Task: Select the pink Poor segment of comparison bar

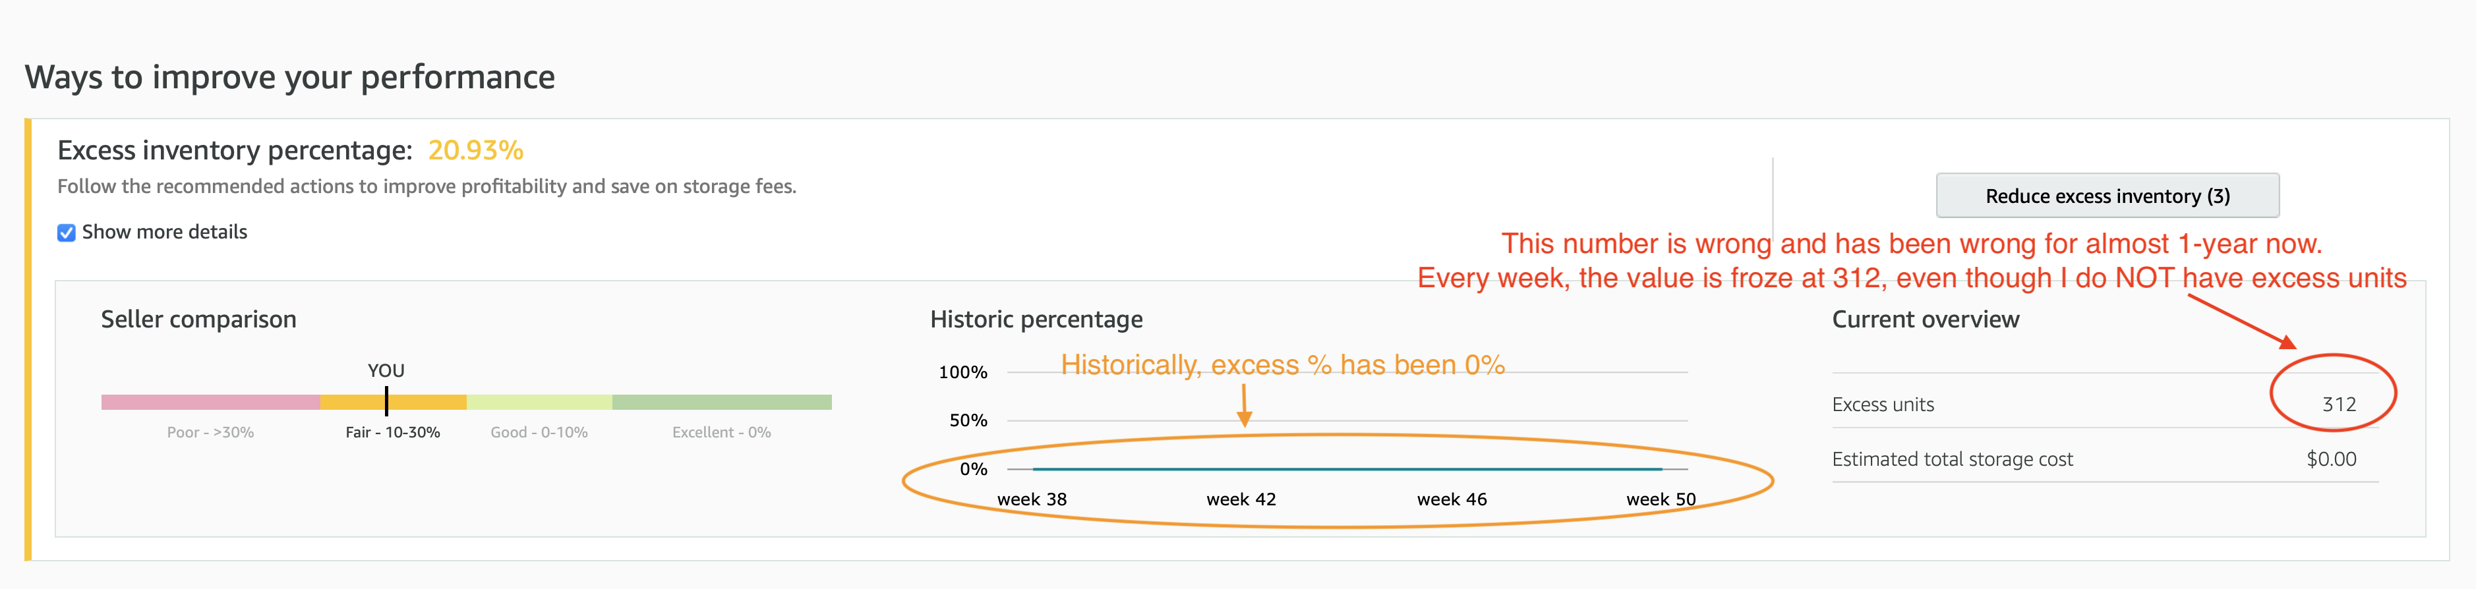Action: tap(210, 402)
